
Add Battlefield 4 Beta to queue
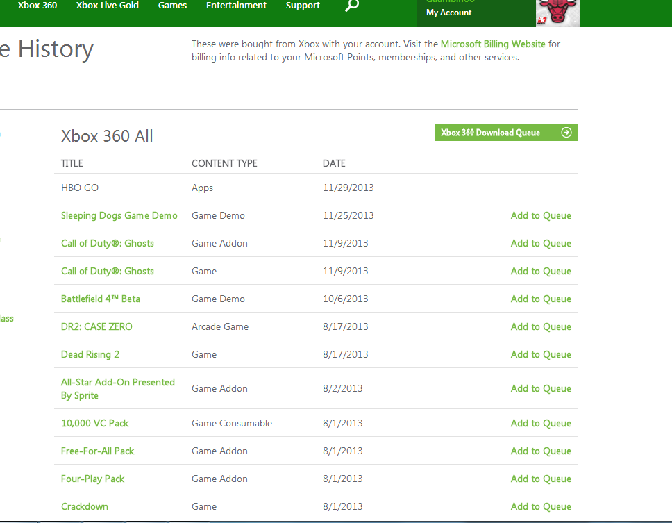[x=541, y=299]
